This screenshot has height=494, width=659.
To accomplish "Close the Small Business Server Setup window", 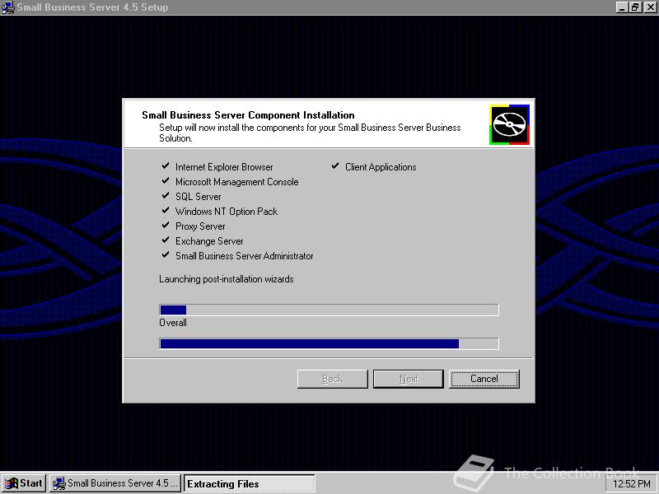I will [x=650, y=7].
